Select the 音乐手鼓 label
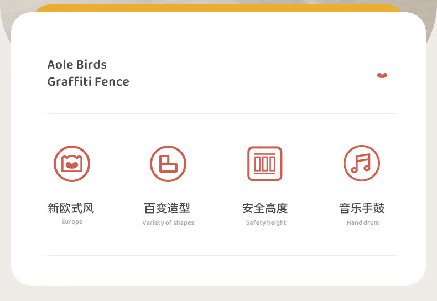This screenshot has height=301, width=437. pos(362,208)
